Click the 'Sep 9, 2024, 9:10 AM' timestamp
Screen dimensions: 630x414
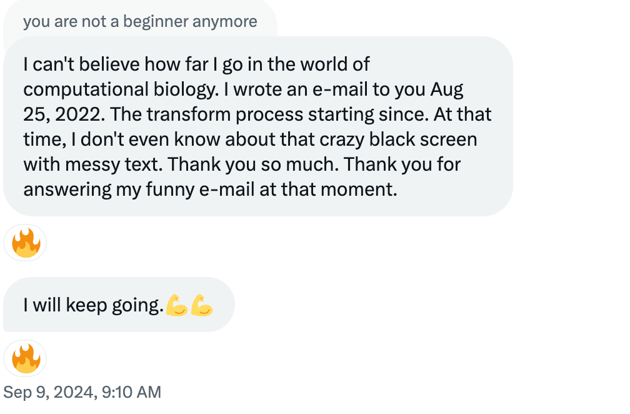click(x=82, y=392)
